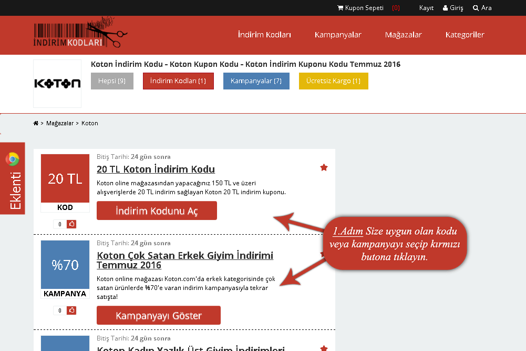Click the Mağazalar breadcrumb link
The width and height of the screenshot is (526, 351).
click(60, 123)
